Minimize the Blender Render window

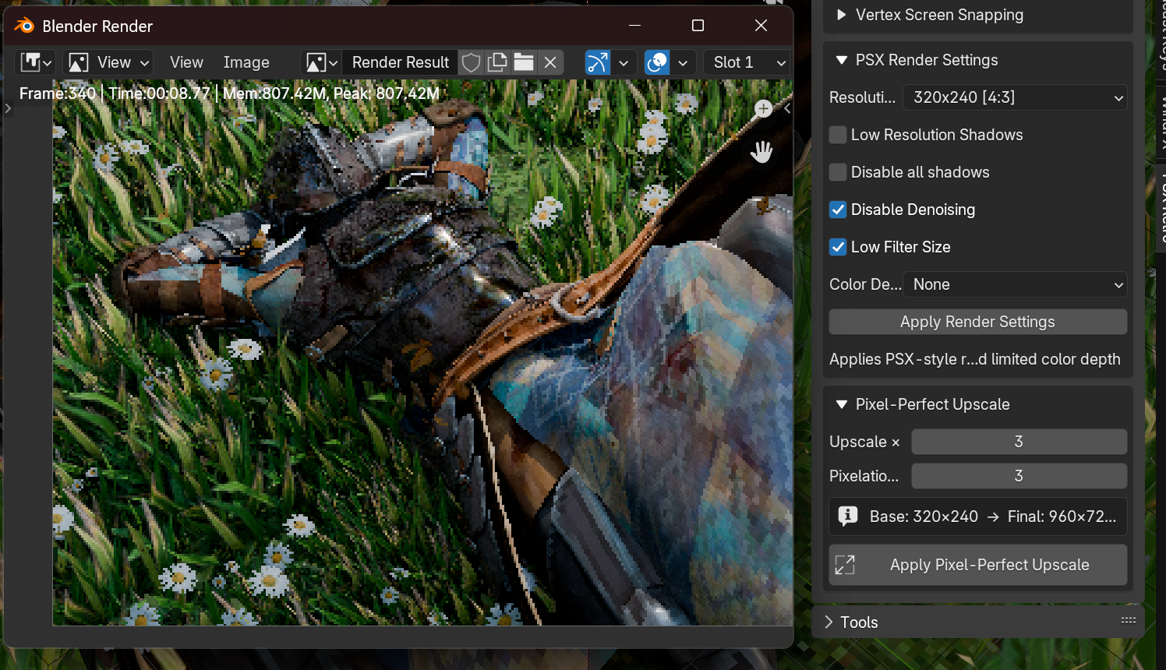pyautogui.click(x=635, y=26)
